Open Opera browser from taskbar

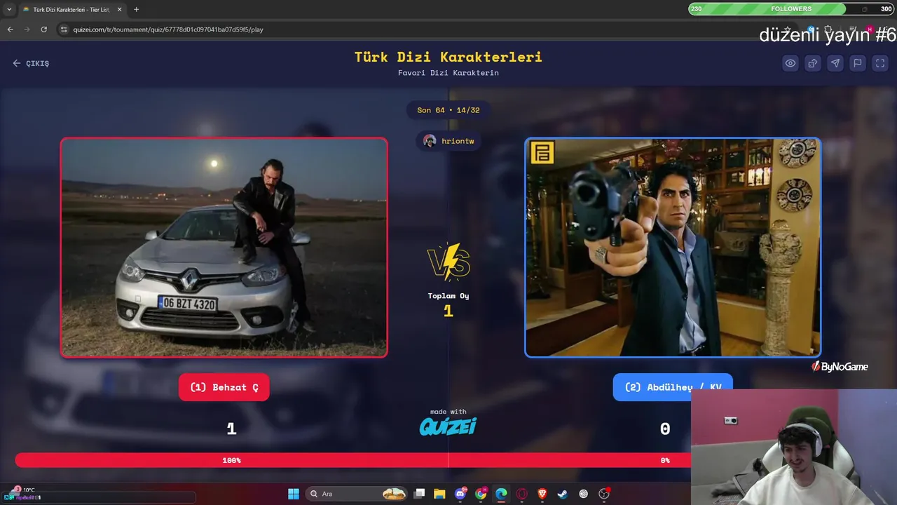[521, 494]
